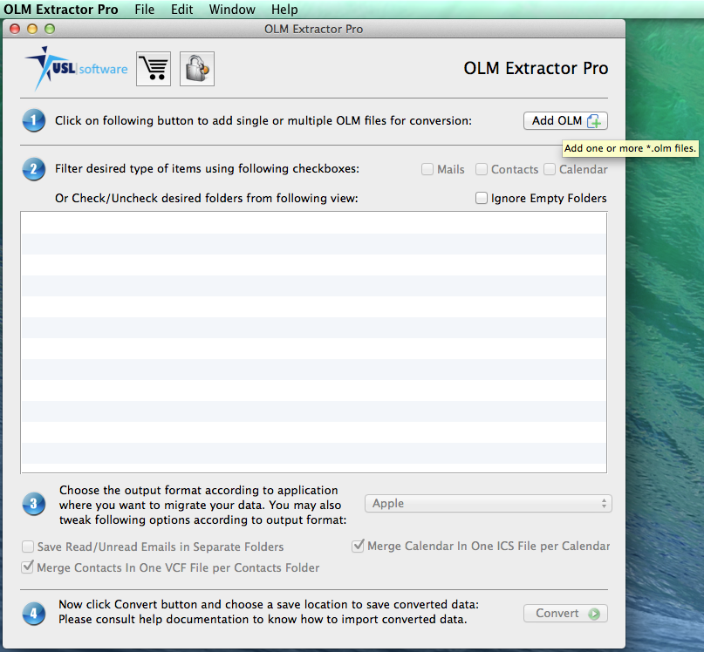This screenshot has height=652, width=704.
Task: Open the File menu
Action: 145,10
